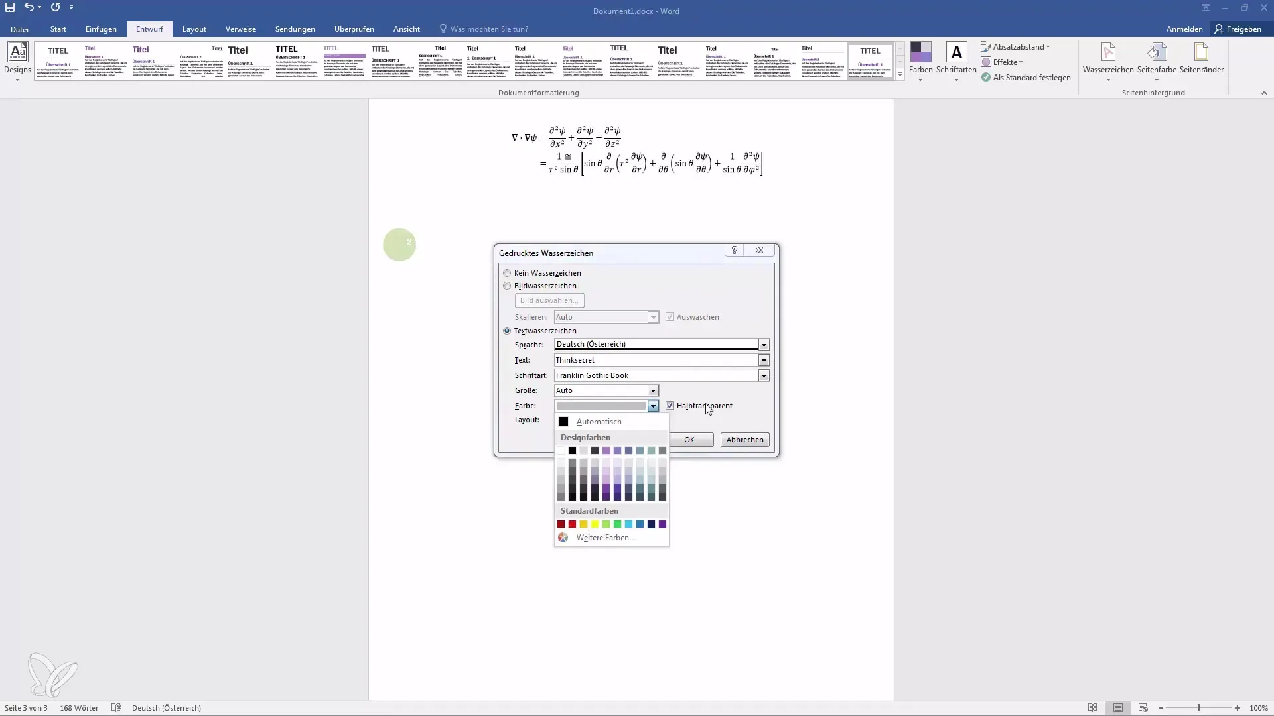1274x716 pixels.
Task: Open the Designs themes button
Action: (17, 62)
